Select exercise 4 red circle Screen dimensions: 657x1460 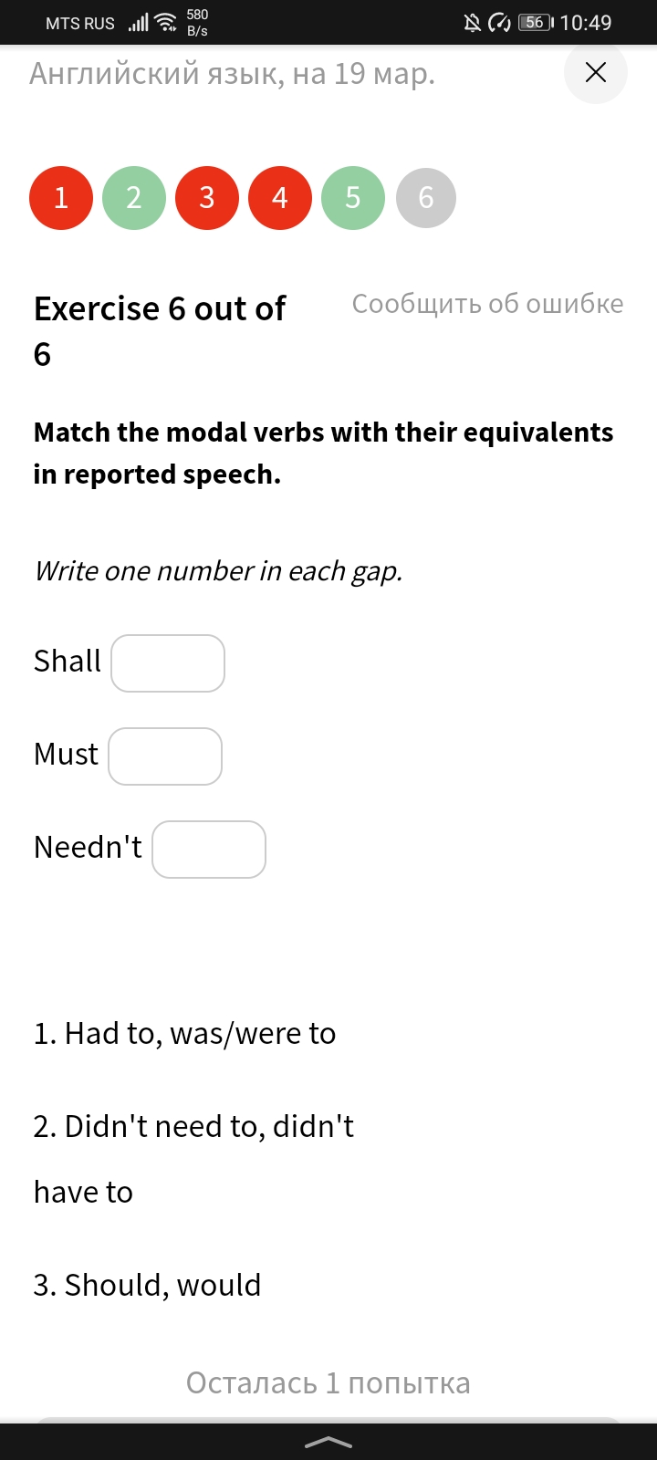tap(280, 198)
